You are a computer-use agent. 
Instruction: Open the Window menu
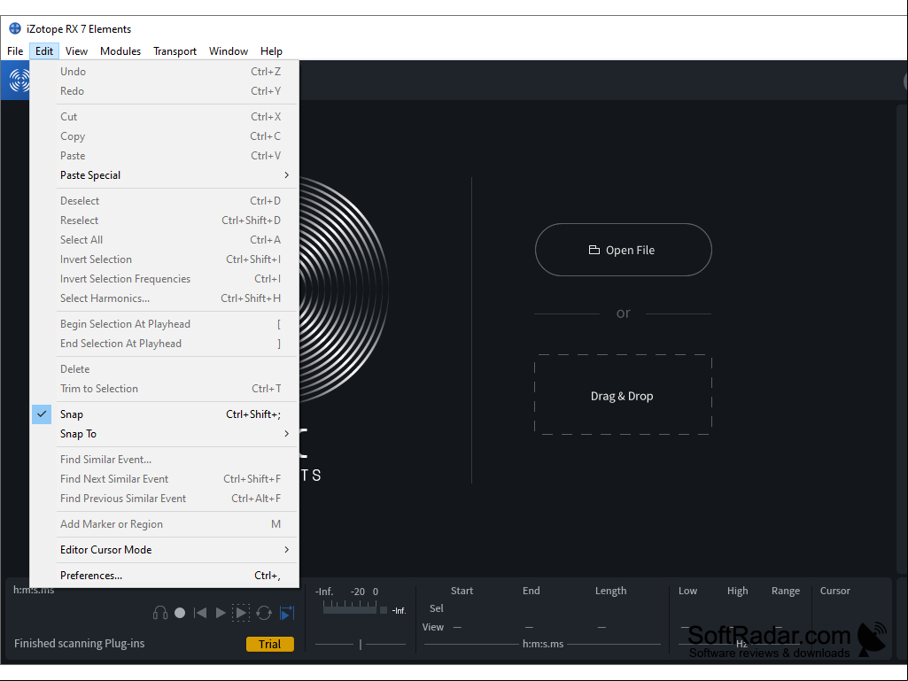[229, 51]
